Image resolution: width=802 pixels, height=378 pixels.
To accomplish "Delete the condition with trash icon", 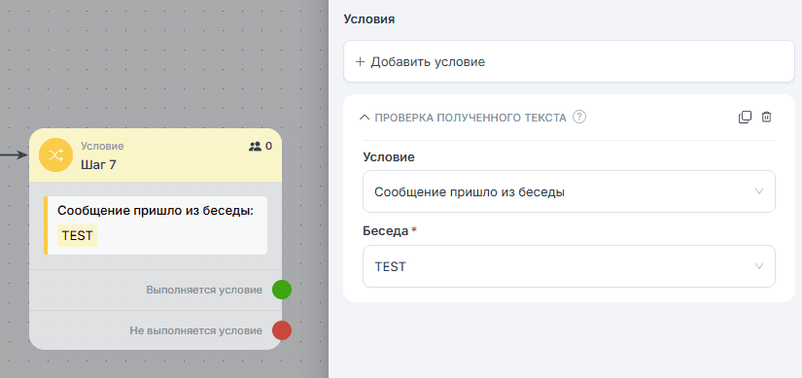I will tap(766, 118).
